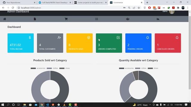Open the home icon in admin navbar

click(5, 19)
